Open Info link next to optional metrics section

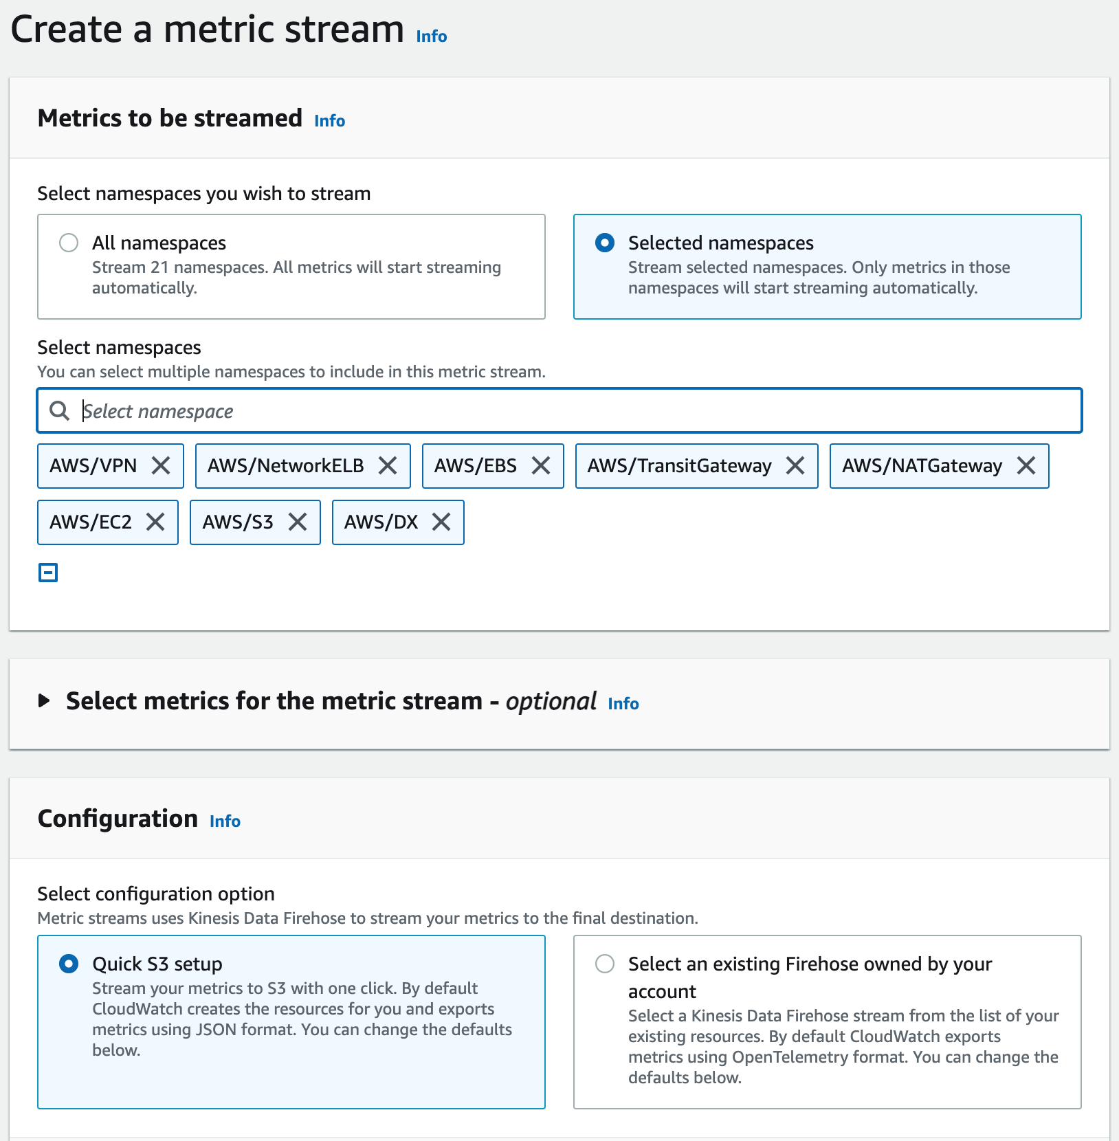(x=623, y=704)
